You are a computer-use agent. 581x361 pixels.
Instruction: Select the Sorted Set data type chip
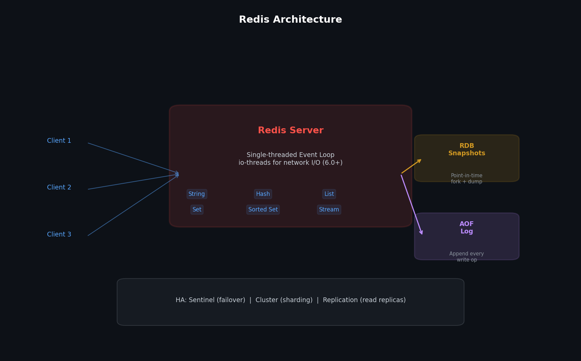point(263,209)
